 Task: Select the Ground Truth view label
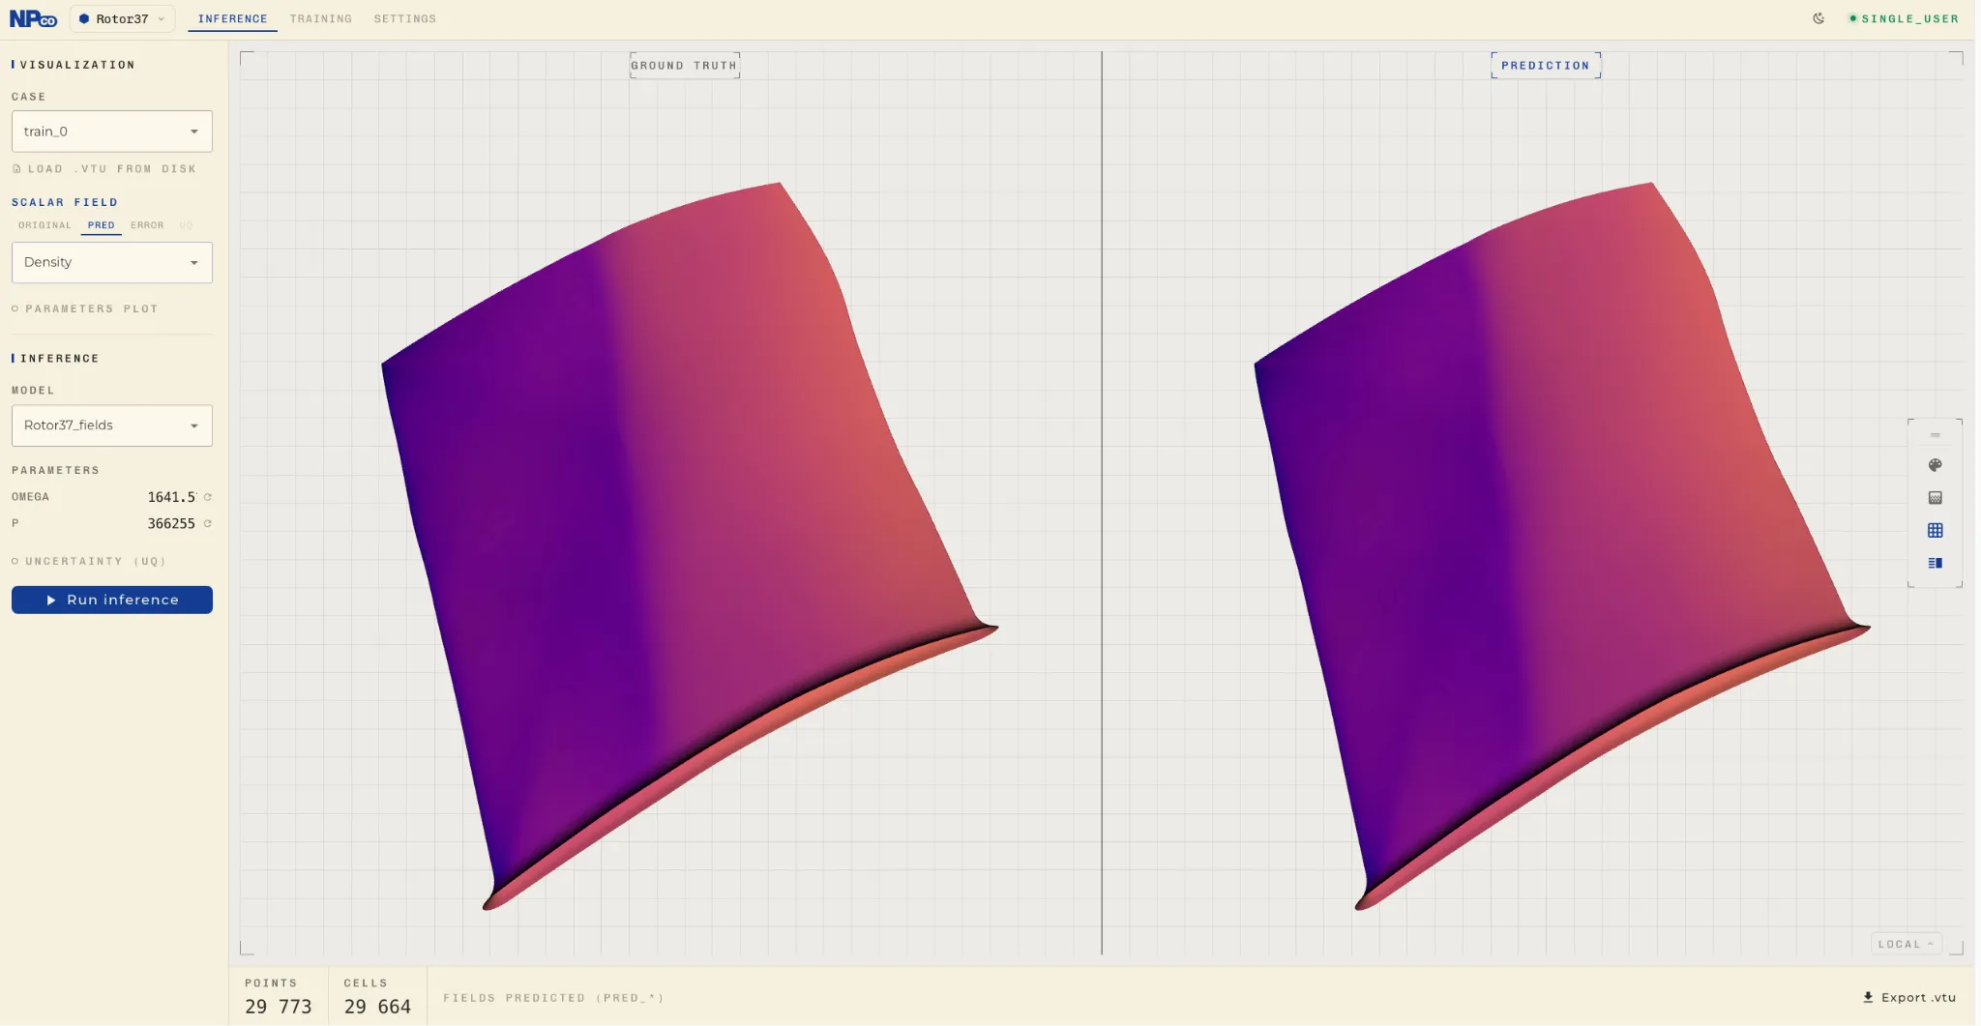[x=684, y=66]
